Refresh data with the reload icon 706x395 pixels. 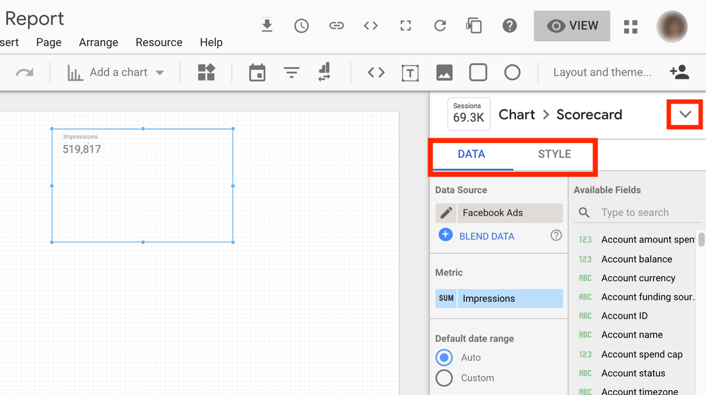[440, 26]
